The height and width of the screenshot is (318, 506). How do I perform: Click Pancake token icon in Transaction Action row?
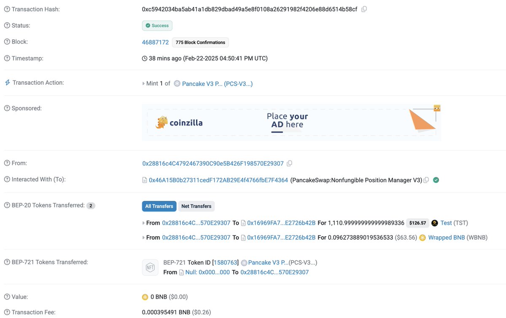177,84
